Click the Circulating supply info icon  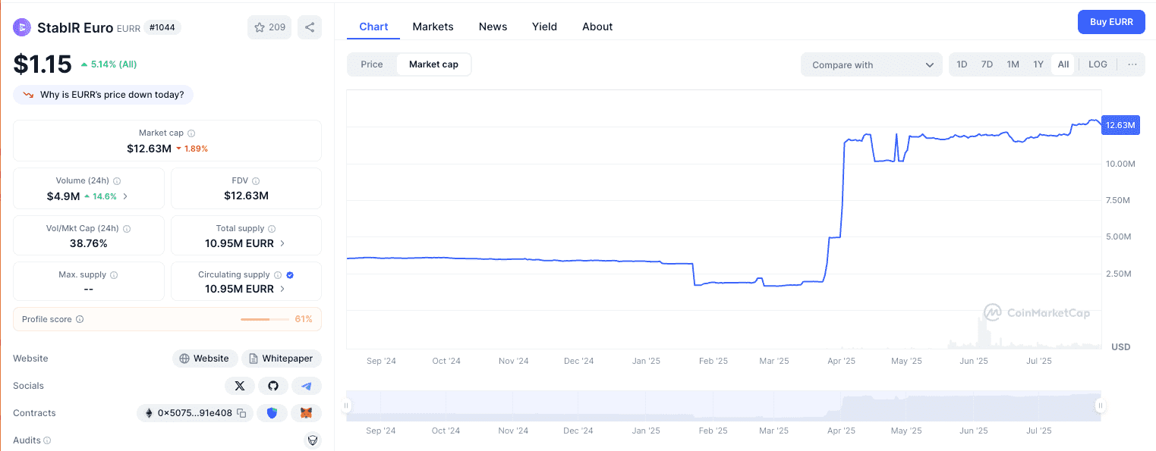point(278,275)
